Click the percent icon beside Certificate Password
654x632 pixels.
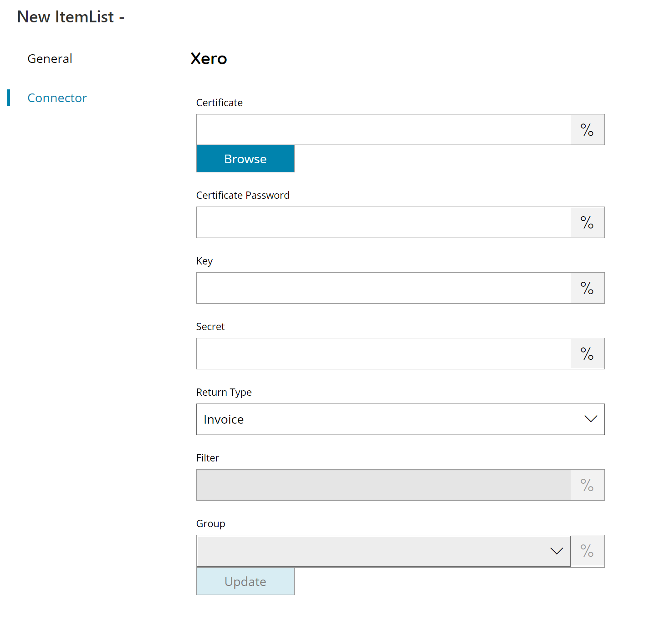click(587, 222)
